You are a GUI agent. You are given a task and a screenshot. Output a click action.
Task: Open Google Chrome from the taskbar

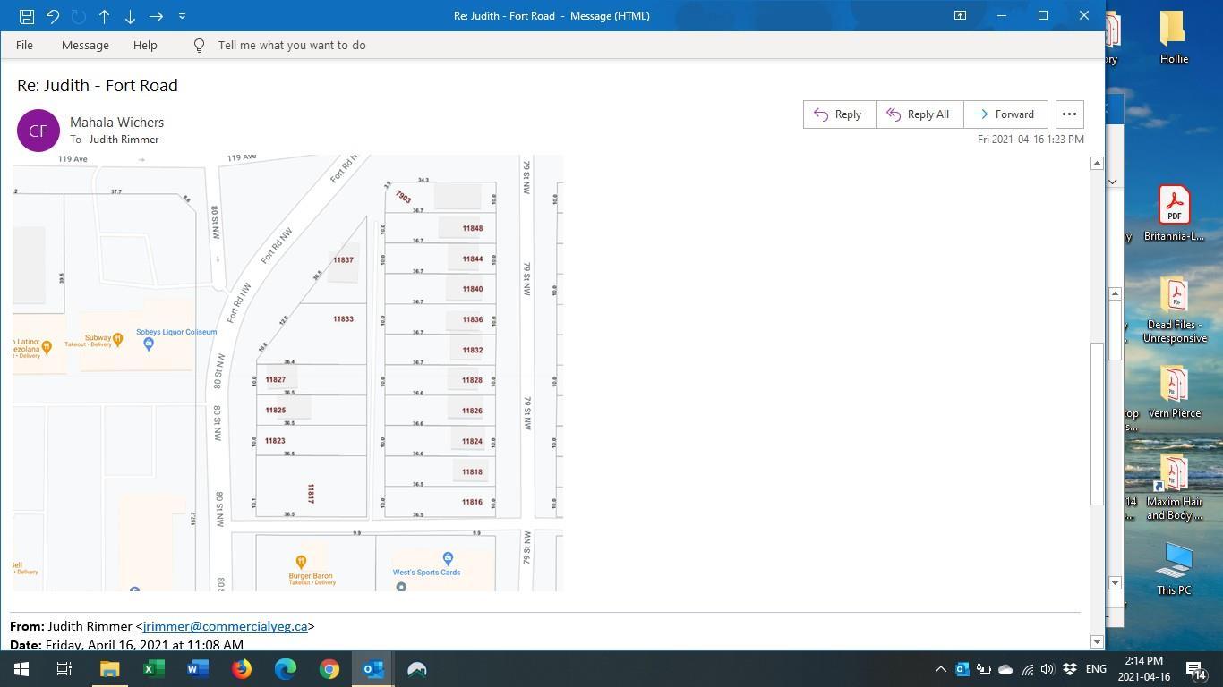pos(329,668)
